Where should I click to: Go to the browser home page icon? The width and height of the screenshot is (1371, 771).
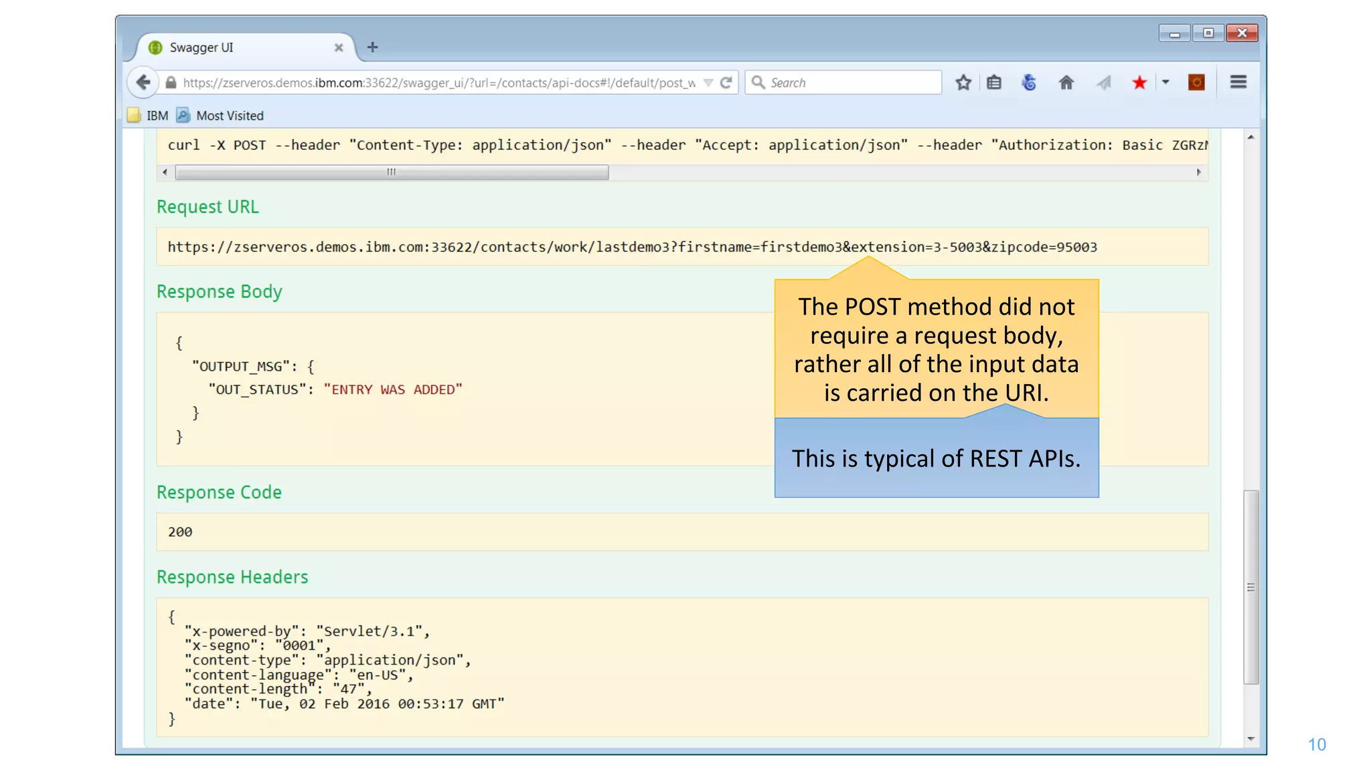coord(1066,82)
